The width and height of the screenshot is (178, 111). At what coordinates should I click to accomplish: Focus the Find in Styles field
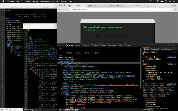click(x=159, y=110)
